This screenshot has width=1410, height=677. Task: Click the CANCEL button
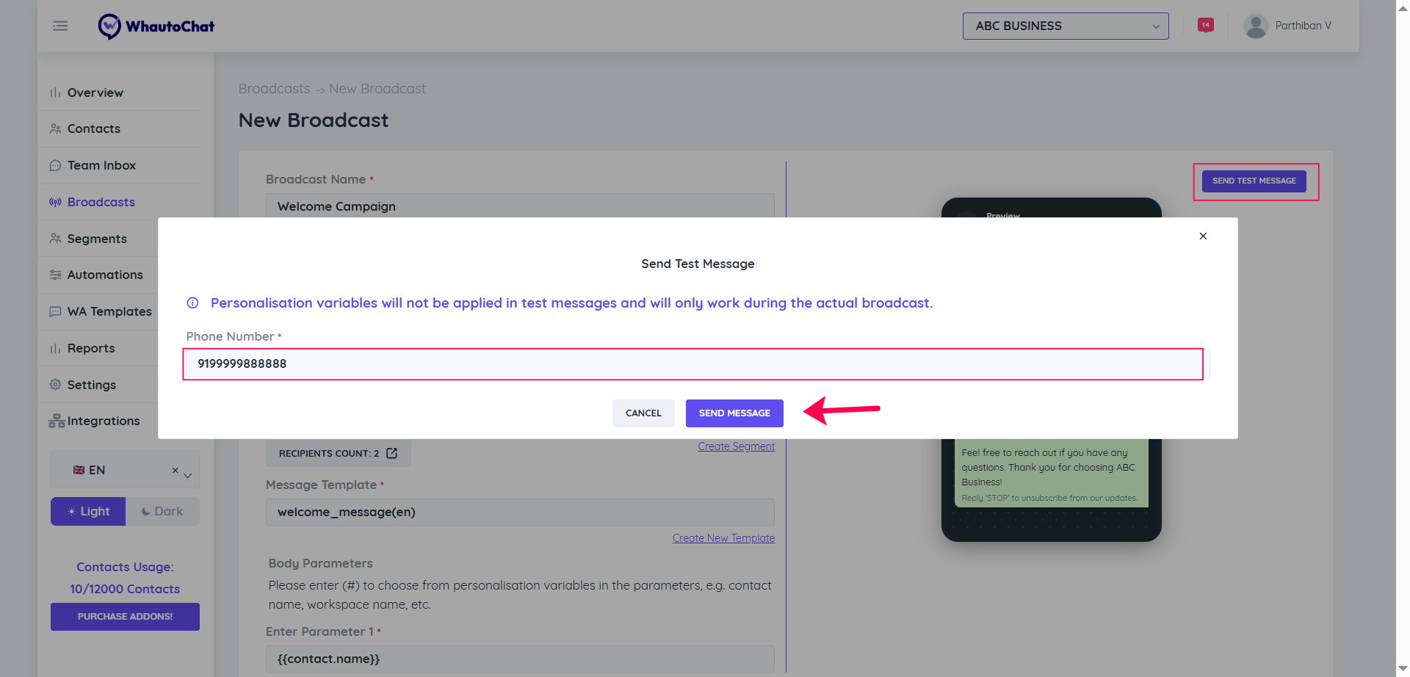643,413
